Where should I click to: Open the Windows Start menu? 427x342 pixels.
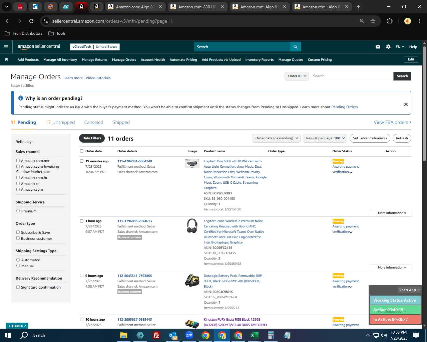pos(8,335)
